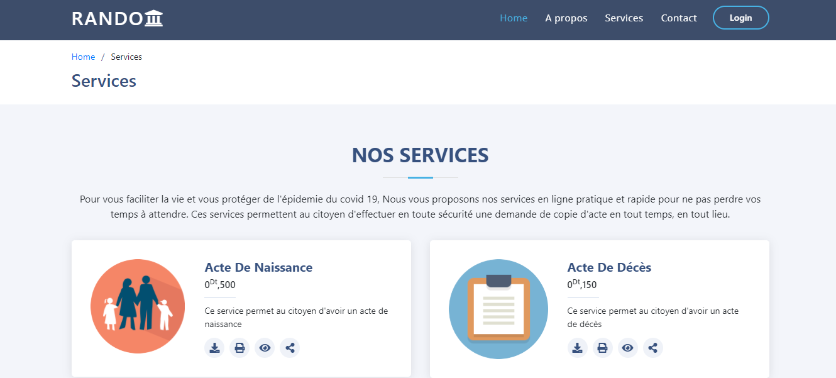Download the Acte De Naissance document
836x378 pixels.
[x=214, y=347]
